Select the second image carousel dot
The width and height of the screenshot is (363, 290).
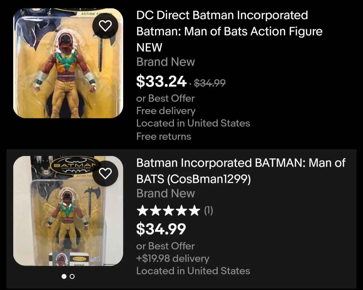pos(72,276)
